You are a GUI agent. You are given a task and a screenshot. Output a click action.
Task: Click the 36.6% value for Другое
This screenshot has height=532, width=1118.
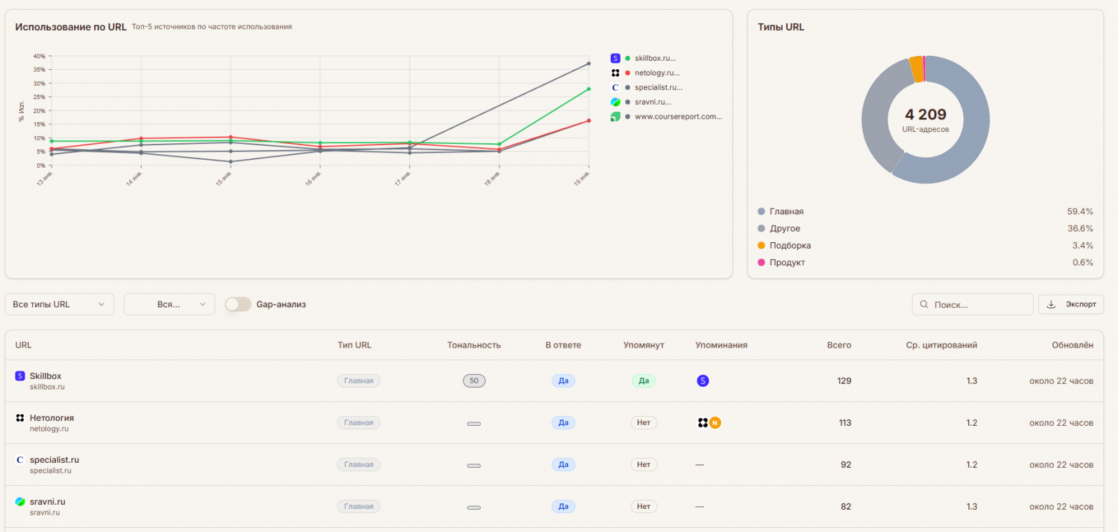pos(1080,229)
